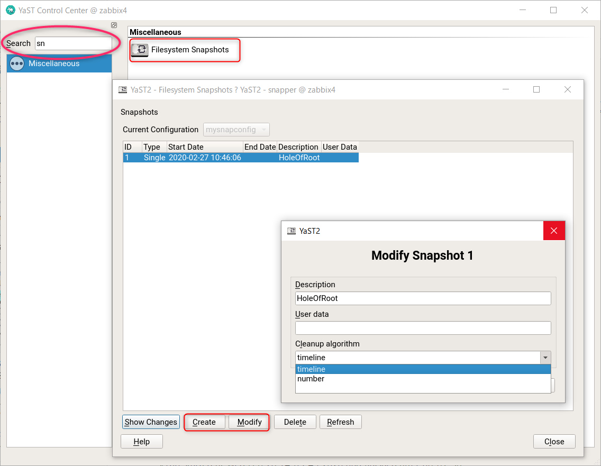Screen dimensions: 601x466
Task: Click the Close button in snapper window
Action: pos(554,442)
